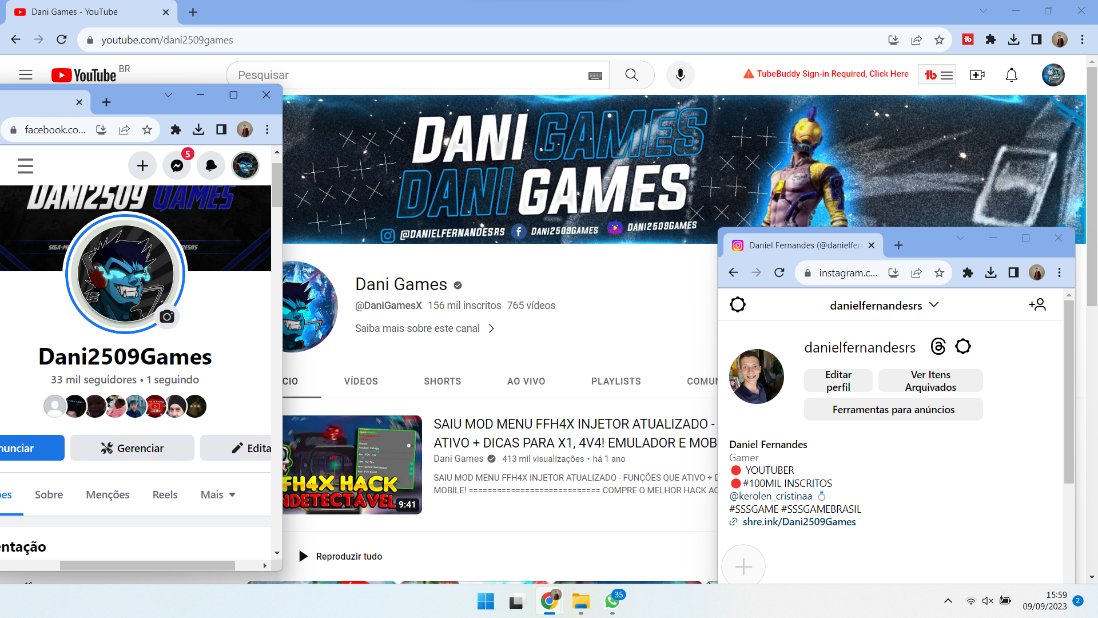
Task: Click Windows Start button
Action: [x=486, y=601]
